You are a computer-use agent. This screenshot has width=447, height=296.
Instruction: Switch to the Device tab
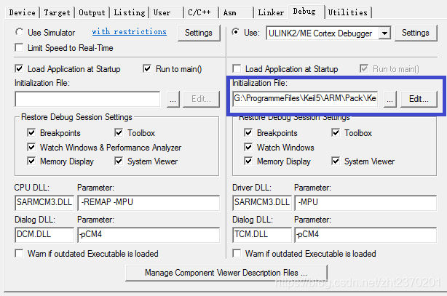23,12
